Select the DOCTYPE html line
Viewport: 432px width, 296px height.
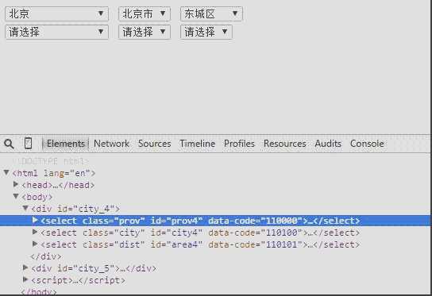(52, 161)
